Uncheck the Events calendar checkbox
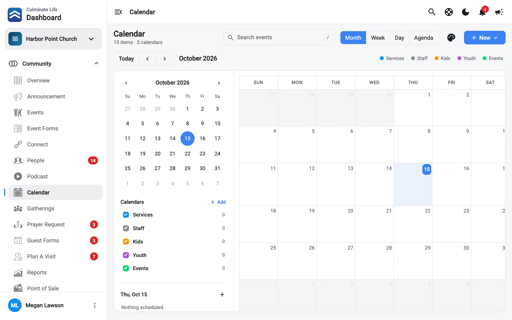 click(x=126, y=268)
